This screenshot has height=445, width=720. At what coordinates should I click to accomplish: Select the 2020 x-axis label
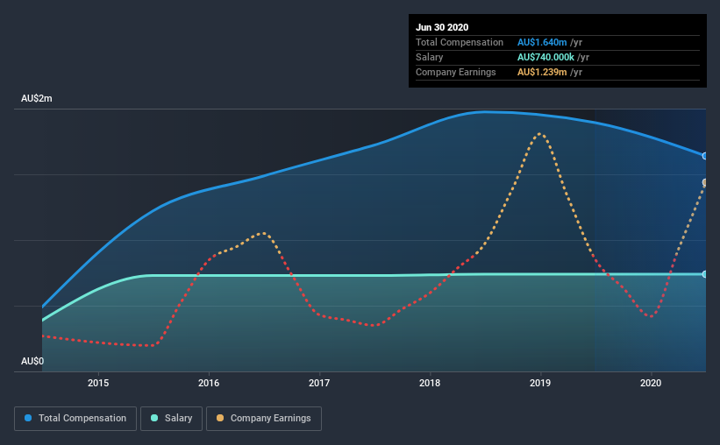[x=651, y=383]
